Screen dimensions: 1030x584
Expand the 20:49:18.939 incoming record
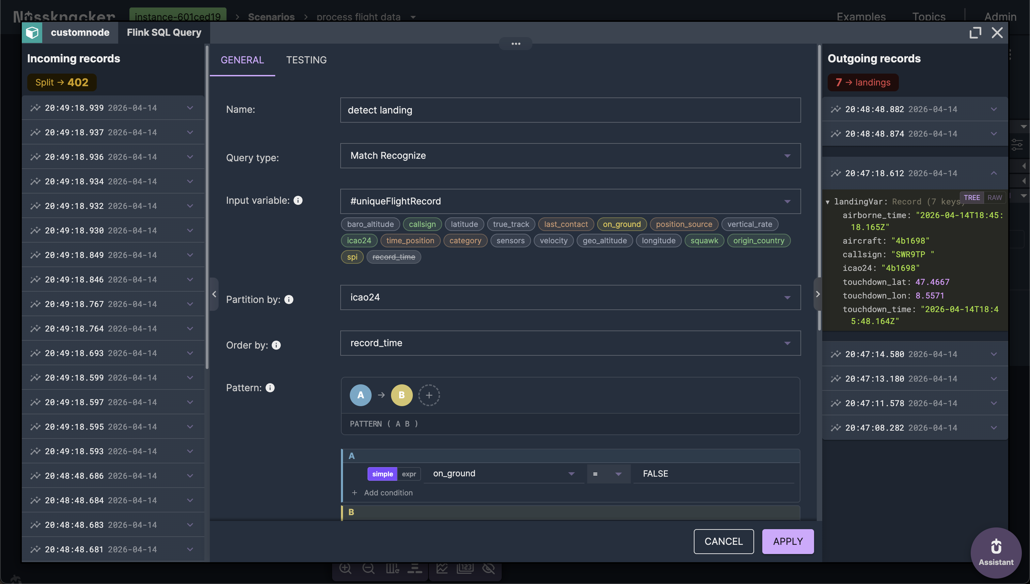click(190, 107)
